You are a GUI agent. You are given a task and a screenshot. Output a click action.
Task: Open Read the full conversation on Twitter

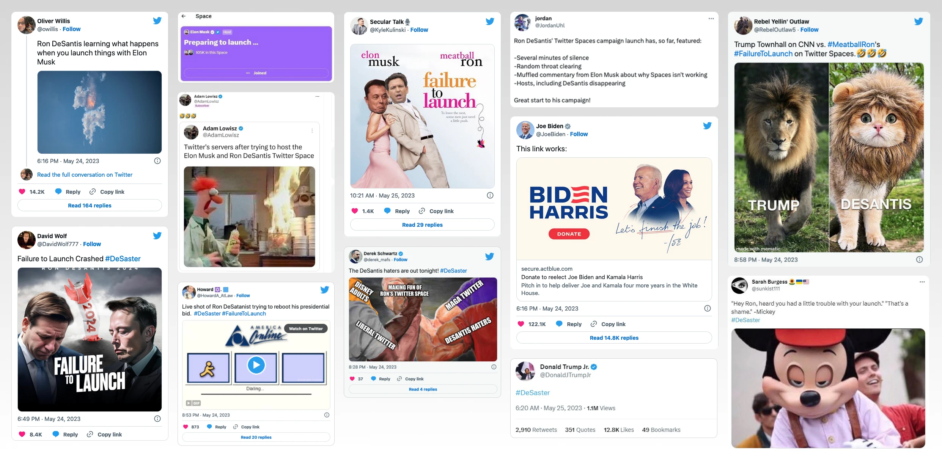click(85, 174)
